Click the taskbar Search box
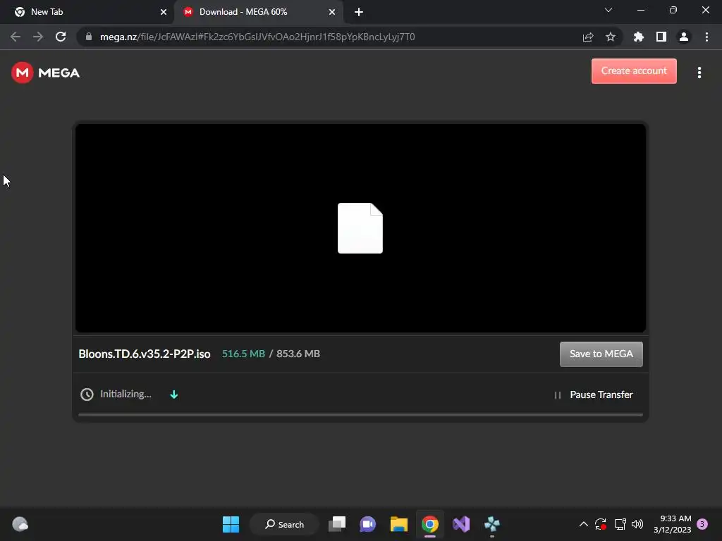The image size is (722, 541). tap(285, 524)
